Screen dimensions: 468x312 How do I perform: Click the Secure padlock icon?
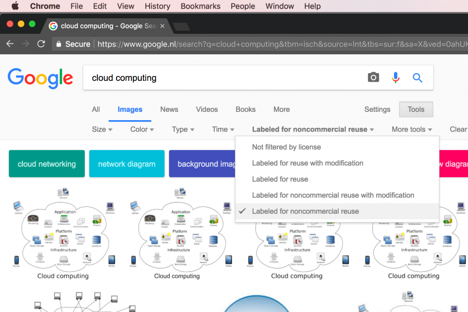[x=59, y=44]
